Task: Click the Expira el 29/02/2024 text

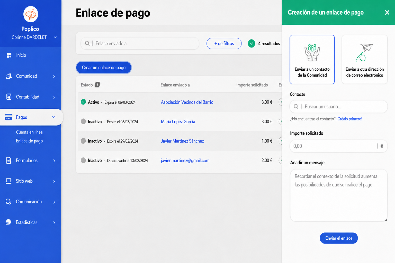Action: click(122, 141)
